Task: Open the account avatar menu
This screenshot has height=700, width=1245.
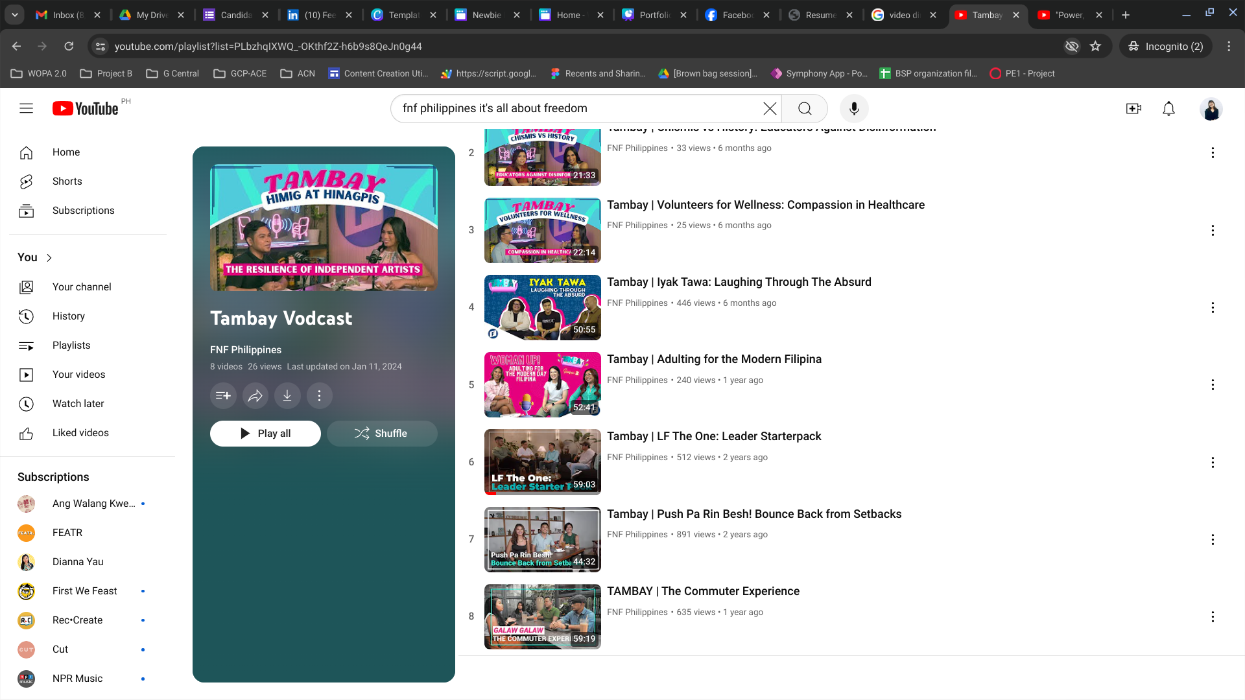Action: pyautogui.click(x=1211, y=108)
